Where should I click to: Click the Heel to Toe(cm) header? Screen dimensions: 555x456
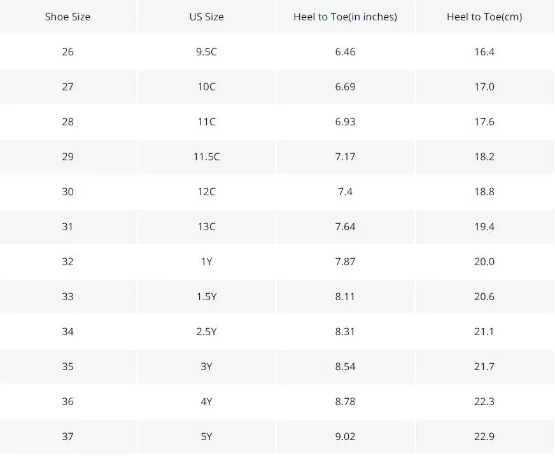pyautogui.click(x=484, y=17)
